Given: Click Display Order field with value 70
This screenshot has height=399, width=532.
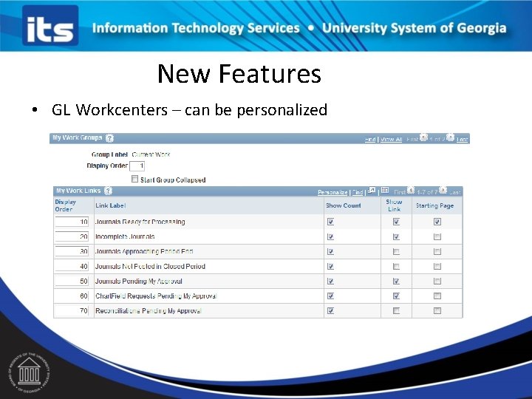Looking at the screenshot, I should click(72, 310).
